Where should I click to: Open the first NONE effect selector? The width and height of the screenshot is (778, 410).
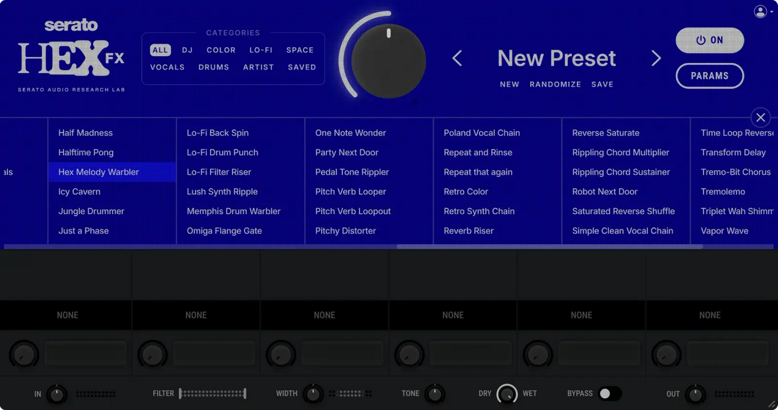coord(67,315)
